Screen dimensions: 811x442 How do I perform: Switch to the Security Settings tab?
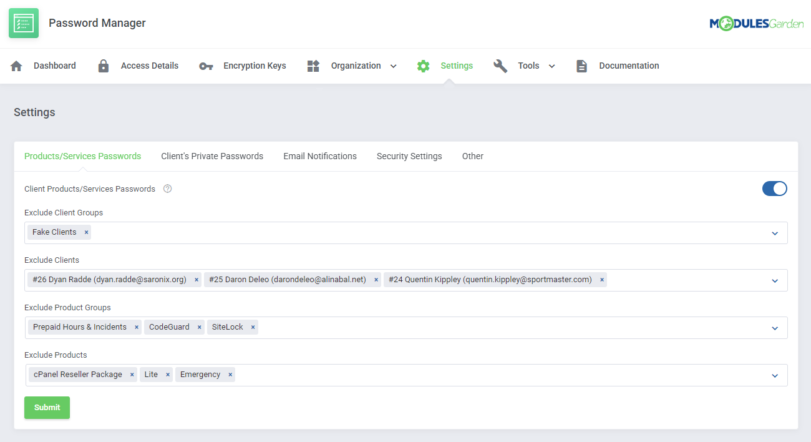coord(409,157)
